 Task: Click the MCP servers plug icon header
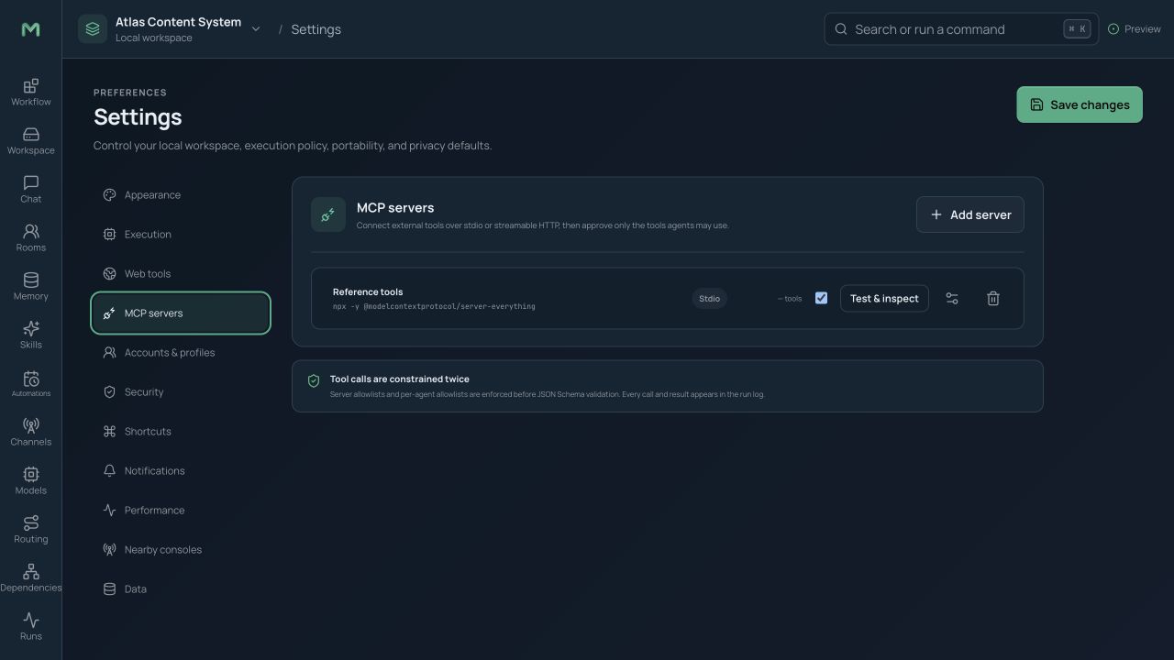[x=328, y=214]
